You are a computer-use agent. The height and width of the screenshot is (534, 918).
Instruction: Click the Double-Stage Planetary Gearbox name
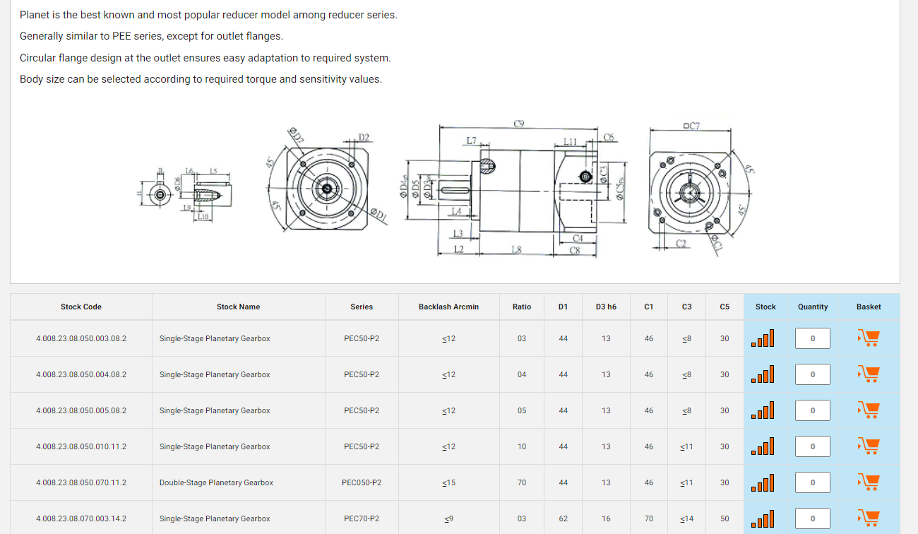tap(216, 482)
